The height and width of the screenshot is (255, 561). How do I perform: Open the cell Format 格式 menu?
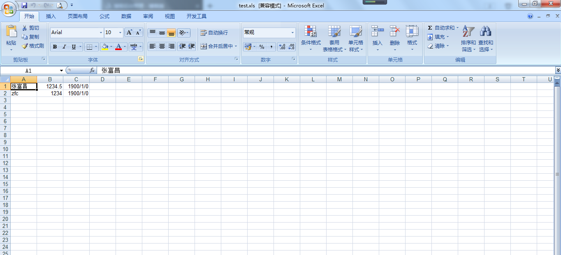[x=412, y=39]
